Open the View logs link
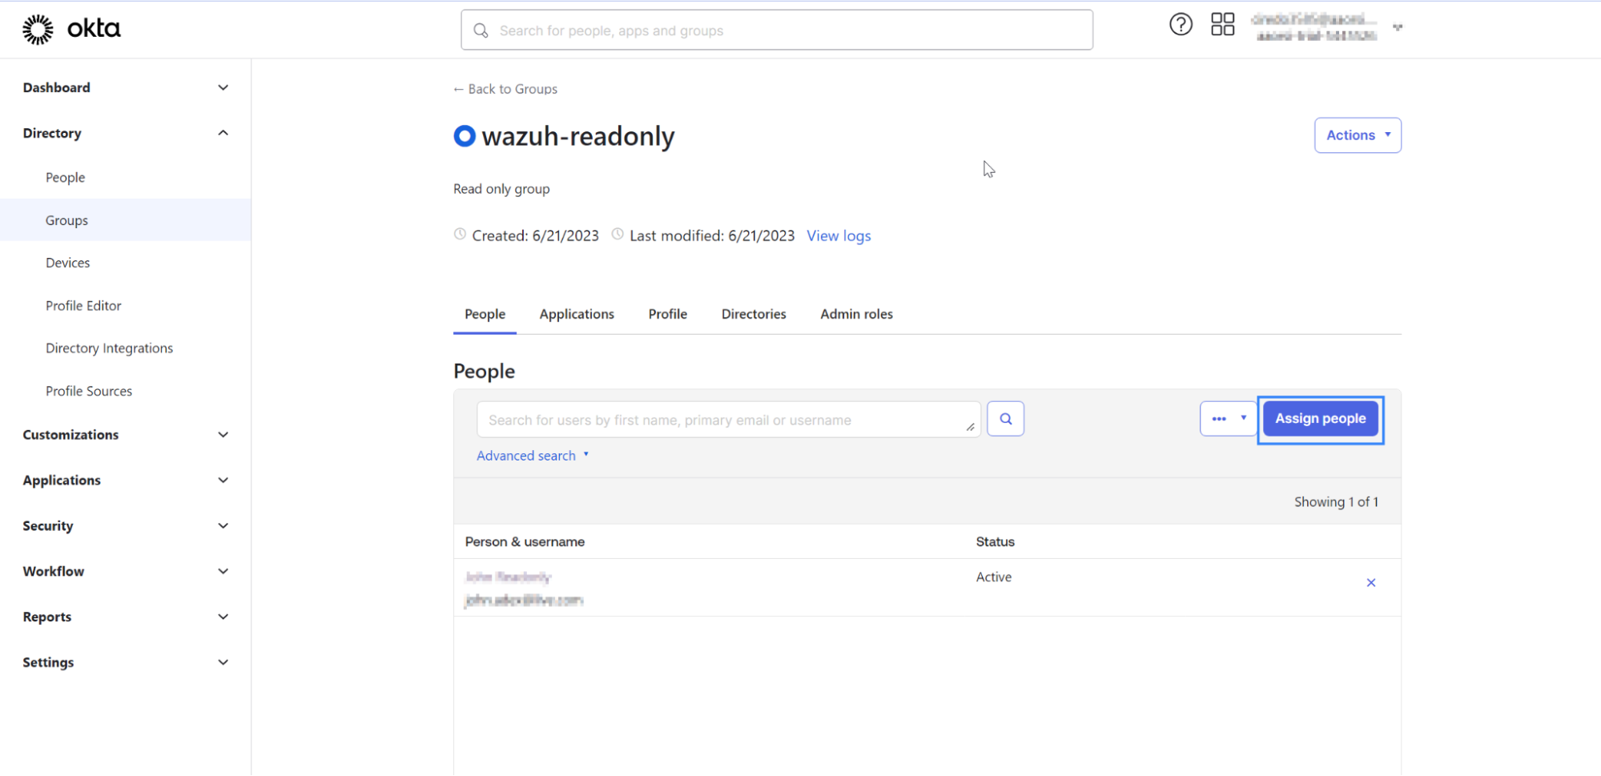This screenshot has height=776, width=1601. point(839,236)
